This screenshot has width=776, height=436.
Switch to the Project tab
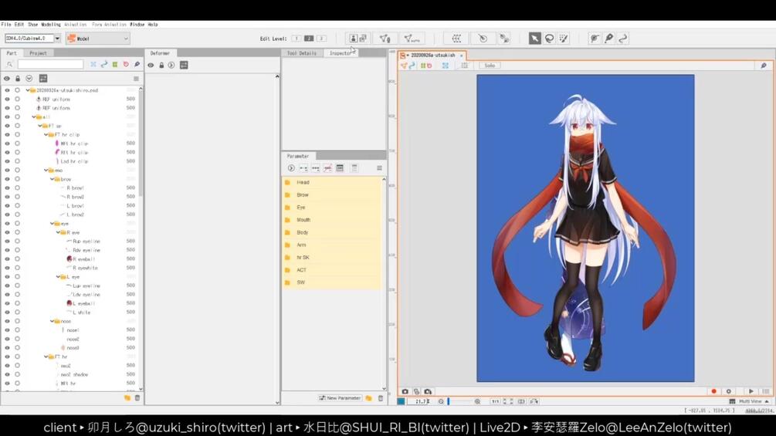38,53
